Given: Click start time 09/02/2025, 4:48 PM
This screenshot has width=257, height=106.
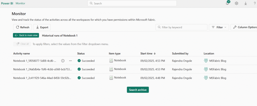Looking at the screenshot, I should [153, 78].
